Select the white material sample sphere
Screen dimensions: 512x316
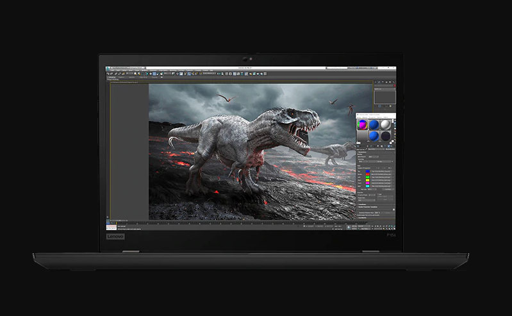pos(386,124)
